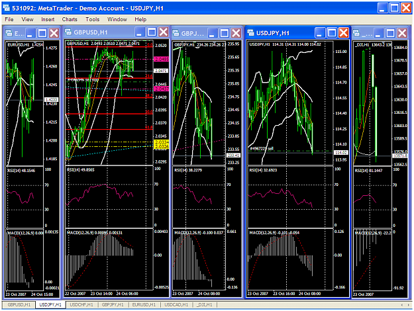The height and width of the screenshot is (311, 414).
Task: Maximize the GBPJPY chart window
Action: point(224,33)
